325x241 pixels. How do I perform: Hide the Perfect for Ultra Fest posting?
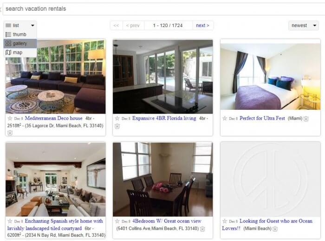tap(306, 119)
